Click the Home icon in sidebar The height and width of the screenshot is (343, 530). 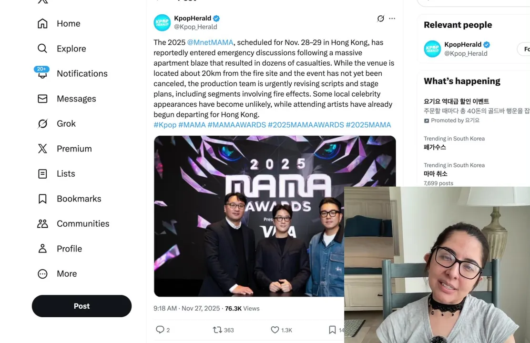tap(42, 23)
